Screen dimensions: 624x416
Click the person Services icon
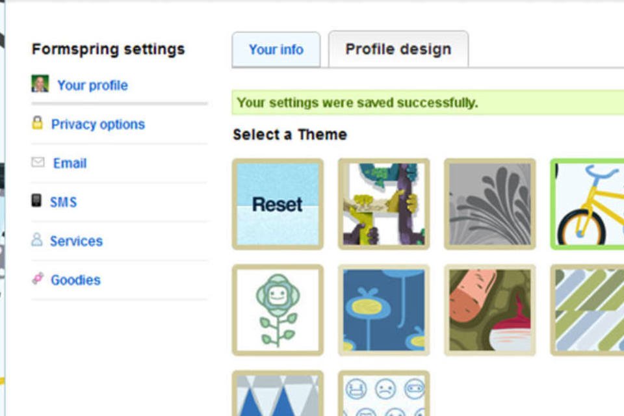coord(37,240)
